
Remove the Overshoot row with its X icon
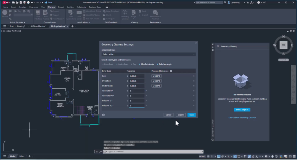coord(194,81)
